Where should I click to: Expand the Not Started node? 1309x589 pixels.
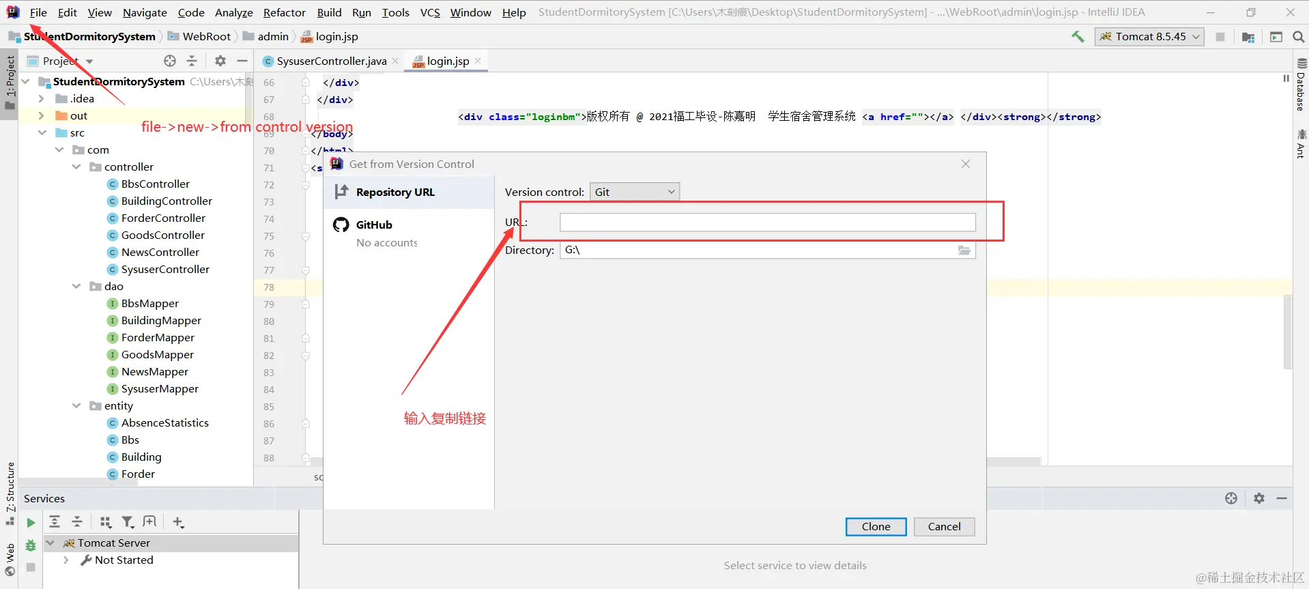[66, 560]
